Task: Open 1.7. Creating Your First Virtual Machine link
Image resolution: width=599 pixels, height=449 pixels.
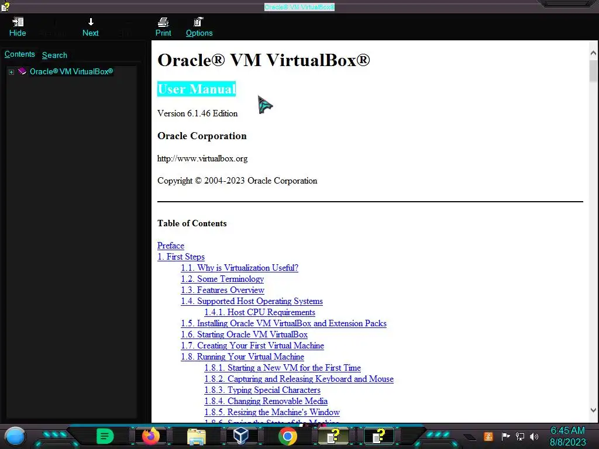Action: 253,345
